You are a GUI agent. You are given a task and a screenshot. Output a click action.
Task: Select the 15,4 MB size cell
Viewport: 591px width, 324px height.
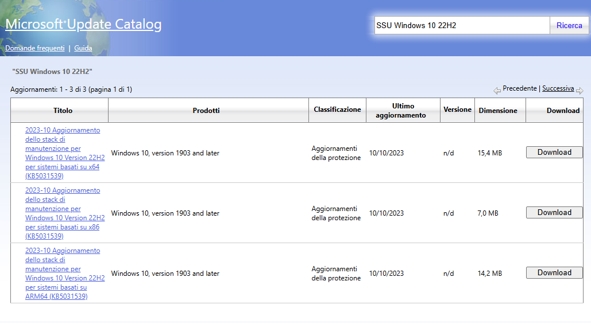[489, 153]
